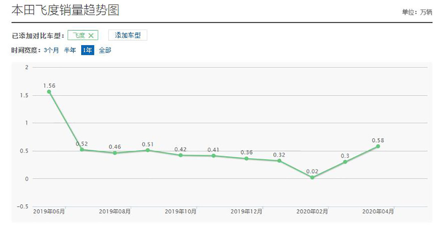Screen dimensions: 443x233
Task: Select the lowest 0.02 data point
Action: tap(312, 178)
